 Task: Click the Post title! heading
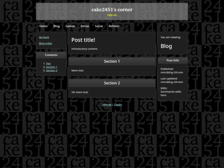pos(83,40)
